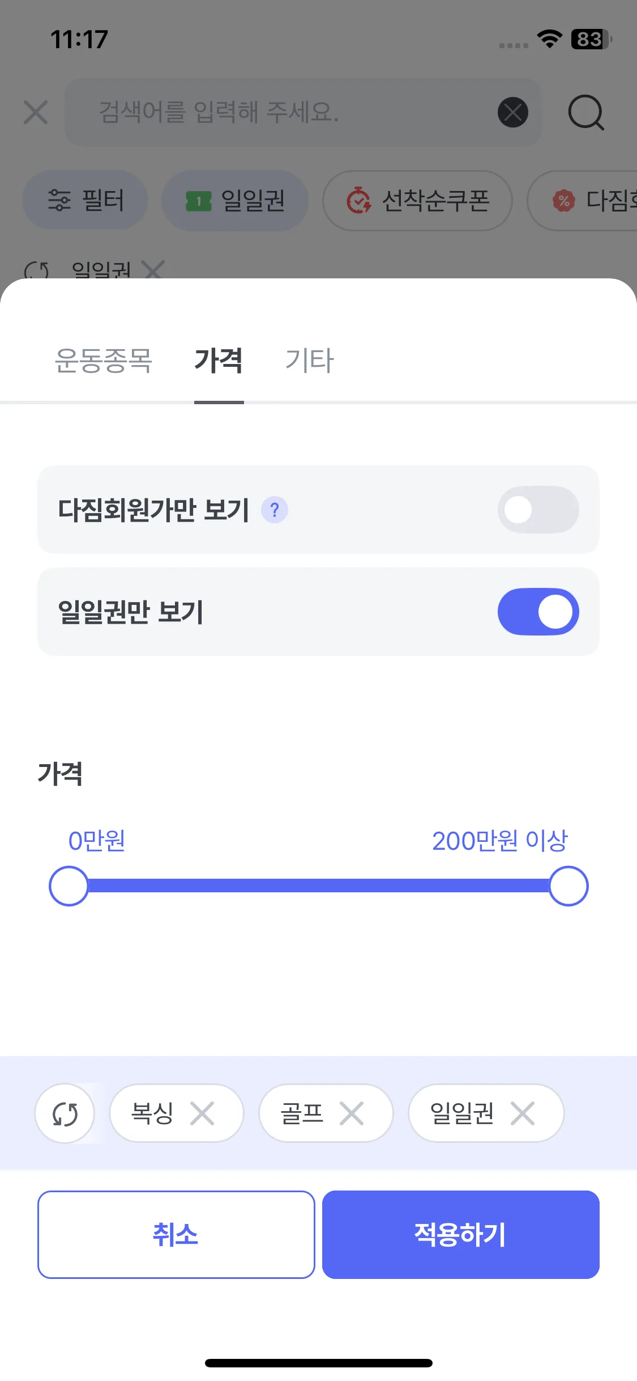Tap the magnifier search icon
Viewport: 637px width, 1381px height.
pyautogui.click(x=586, y=113)
